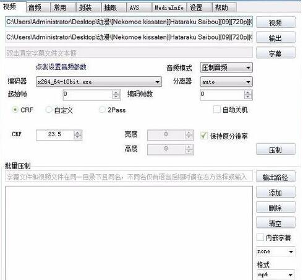
Task: Click the 编码帧数 value field
Action: coord(222,95)
